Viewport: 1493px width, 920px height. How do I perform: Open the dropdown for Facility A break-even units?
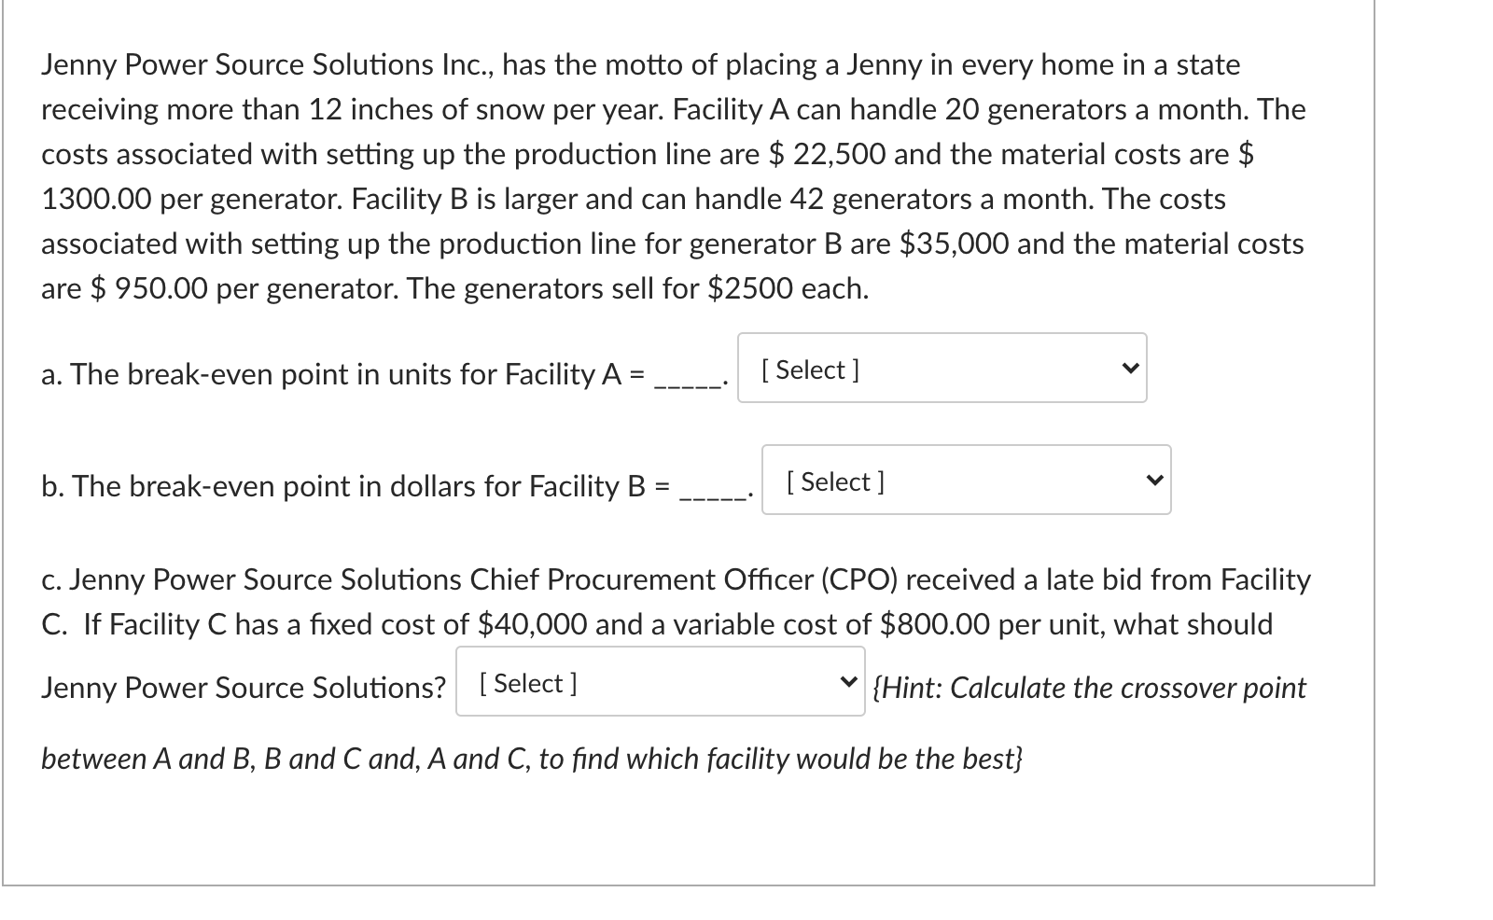942,369
